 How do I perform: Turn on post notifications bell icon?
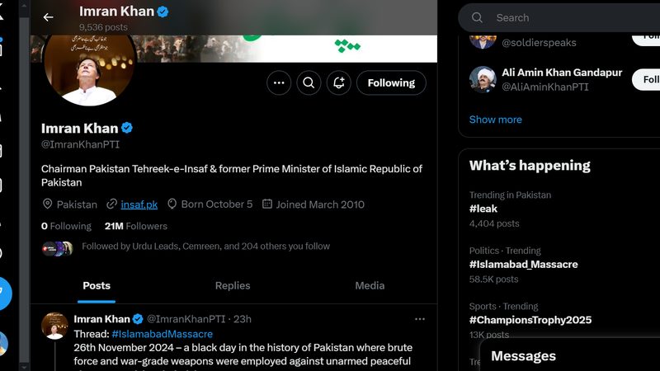pyautogui.click(x=339, y=83)
